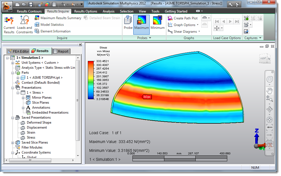This screenshot has height=176, width=281.
Task: Close the browser panel with X button
Action: pos(80,44)
